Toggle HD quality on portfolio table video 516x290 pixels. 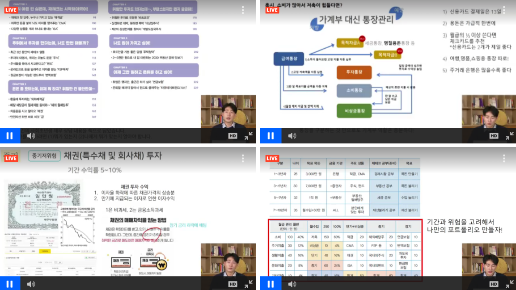pyautogui.click(x=494, y=284)
